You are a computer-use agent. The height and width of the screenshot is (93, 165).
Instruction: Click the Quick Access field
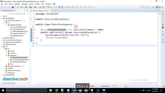click(x=145, y=7)
